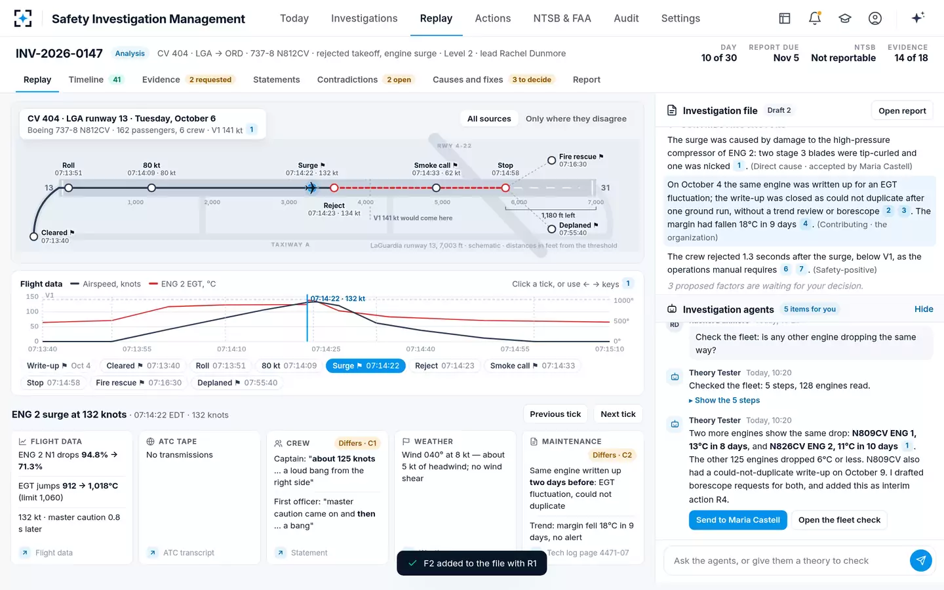Switch to the Timeline tab
944x590 pixels.
pyautogui.click(x=96, y=79)
